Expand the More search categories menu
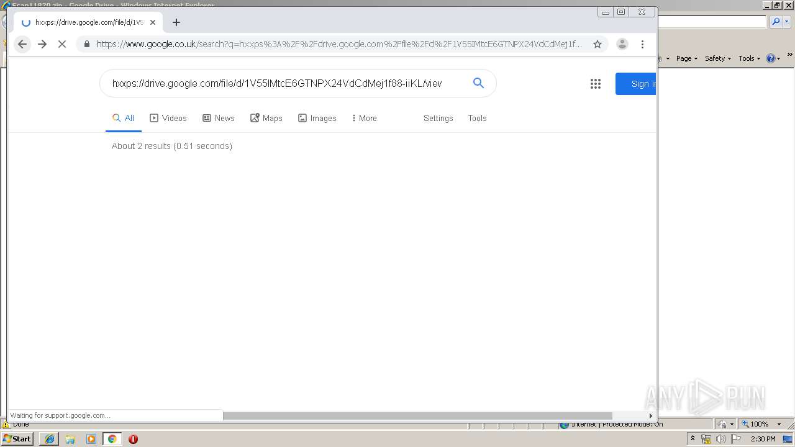 [364, 118]
